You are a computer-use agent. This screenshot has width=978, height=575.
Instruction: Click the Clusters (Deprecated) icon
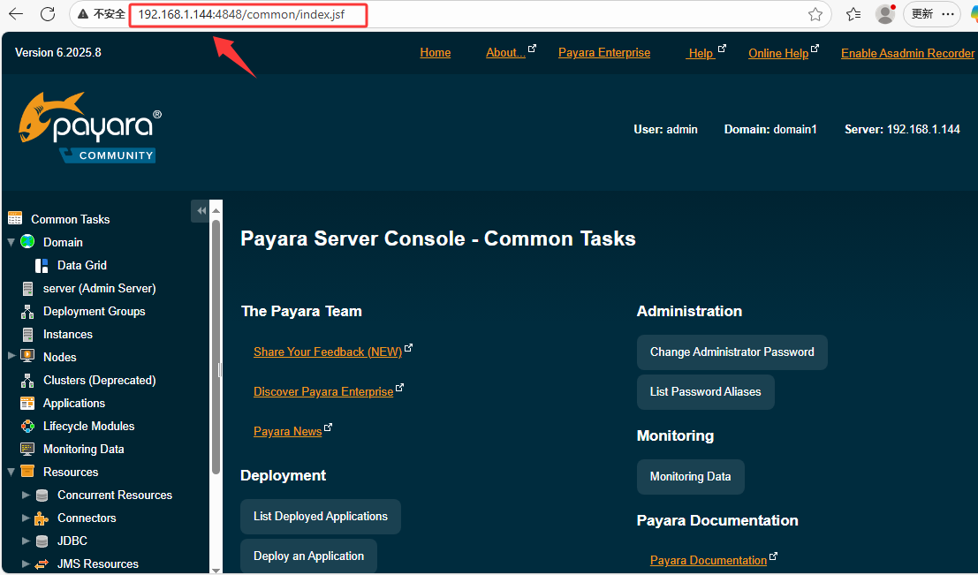tap(28, 380)
